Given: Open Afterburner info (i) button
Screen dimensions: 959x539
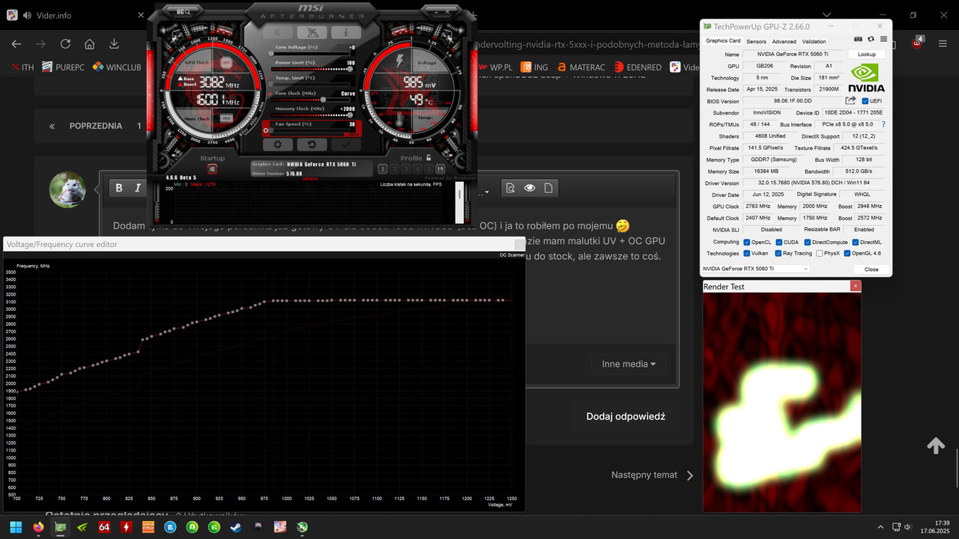Looking at the screenshot, I should click(345, 32).
